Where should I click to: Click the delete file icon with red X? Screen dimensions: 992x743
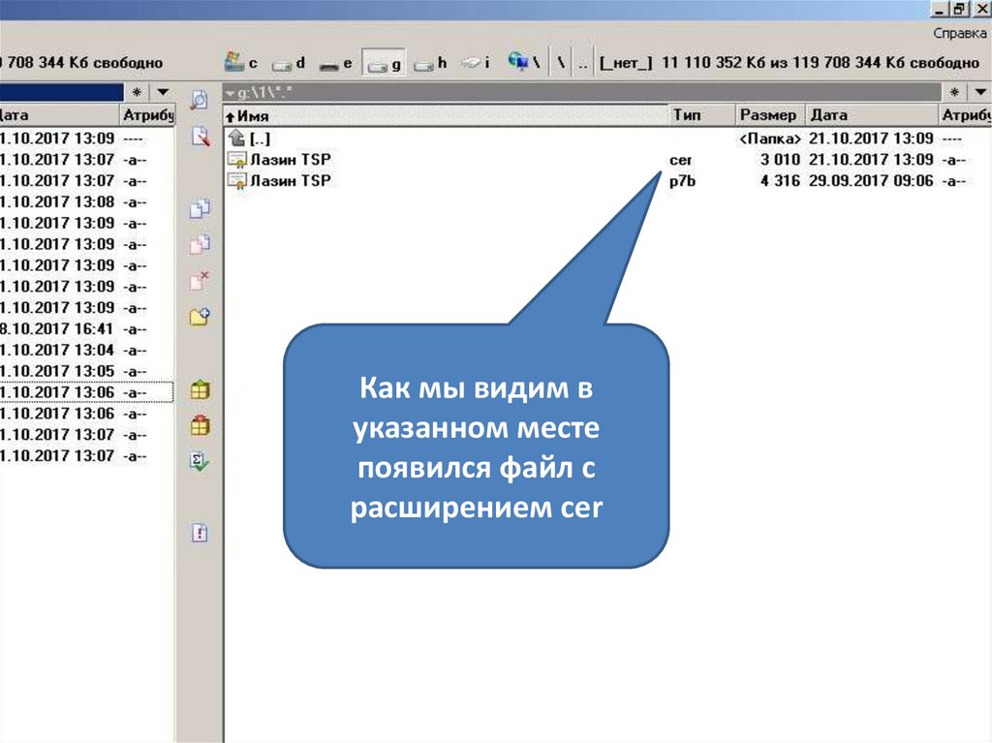(200, 280)
